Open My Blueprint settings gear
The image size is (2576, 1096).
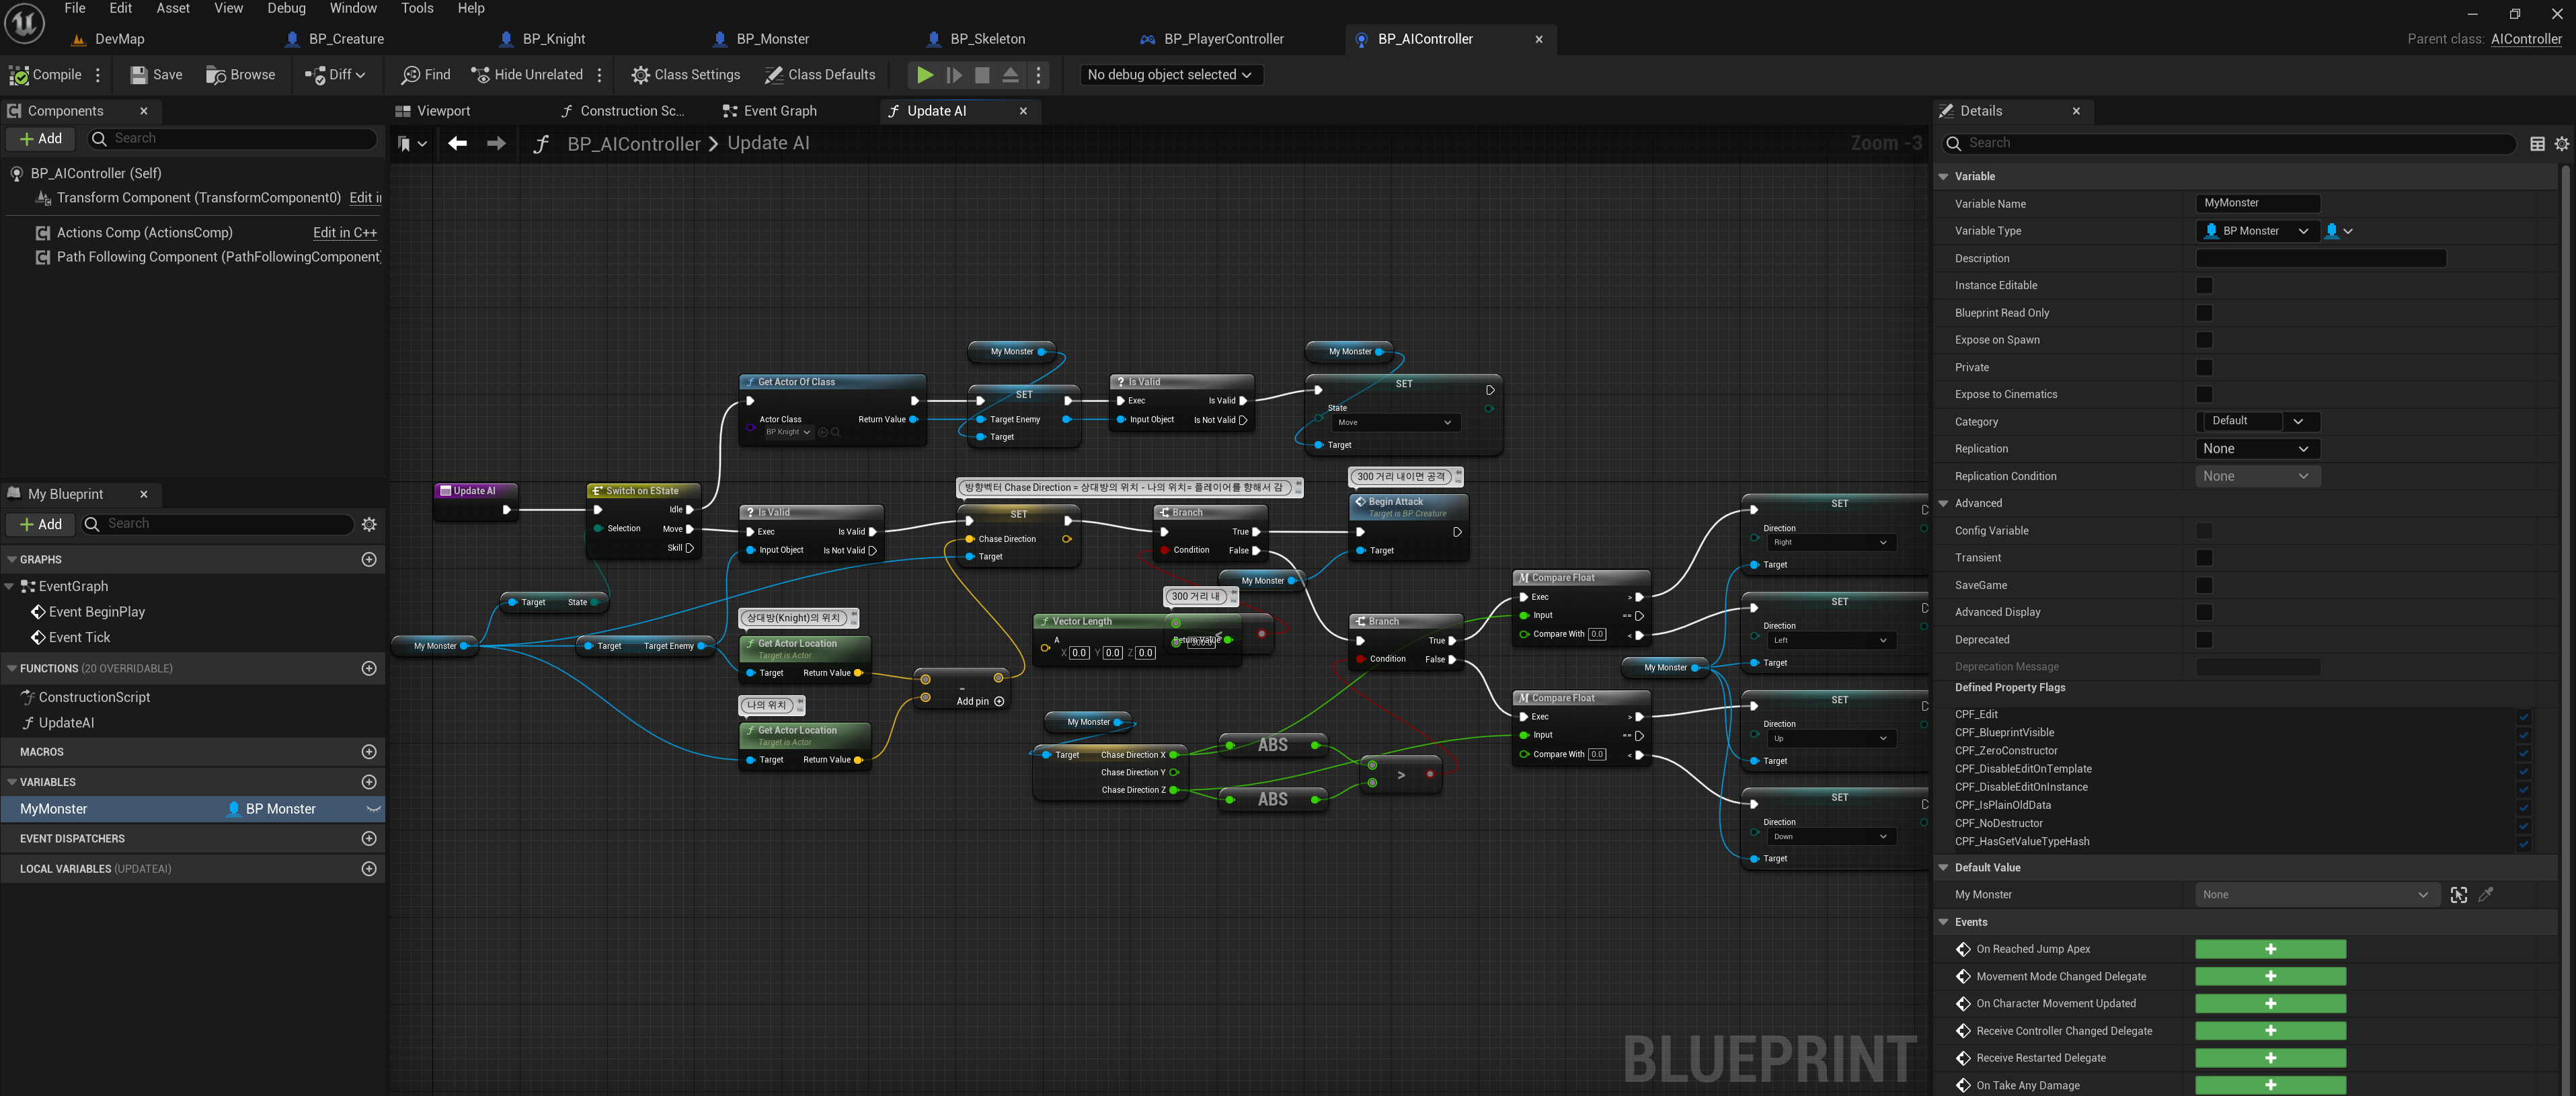pyautogui.click(x=369, y=524)
